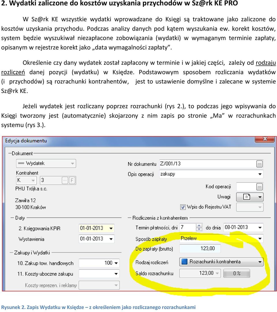Click the 0 % button beside Saldo rozrachunku
The image size is (277, 312).
[237, 273]
